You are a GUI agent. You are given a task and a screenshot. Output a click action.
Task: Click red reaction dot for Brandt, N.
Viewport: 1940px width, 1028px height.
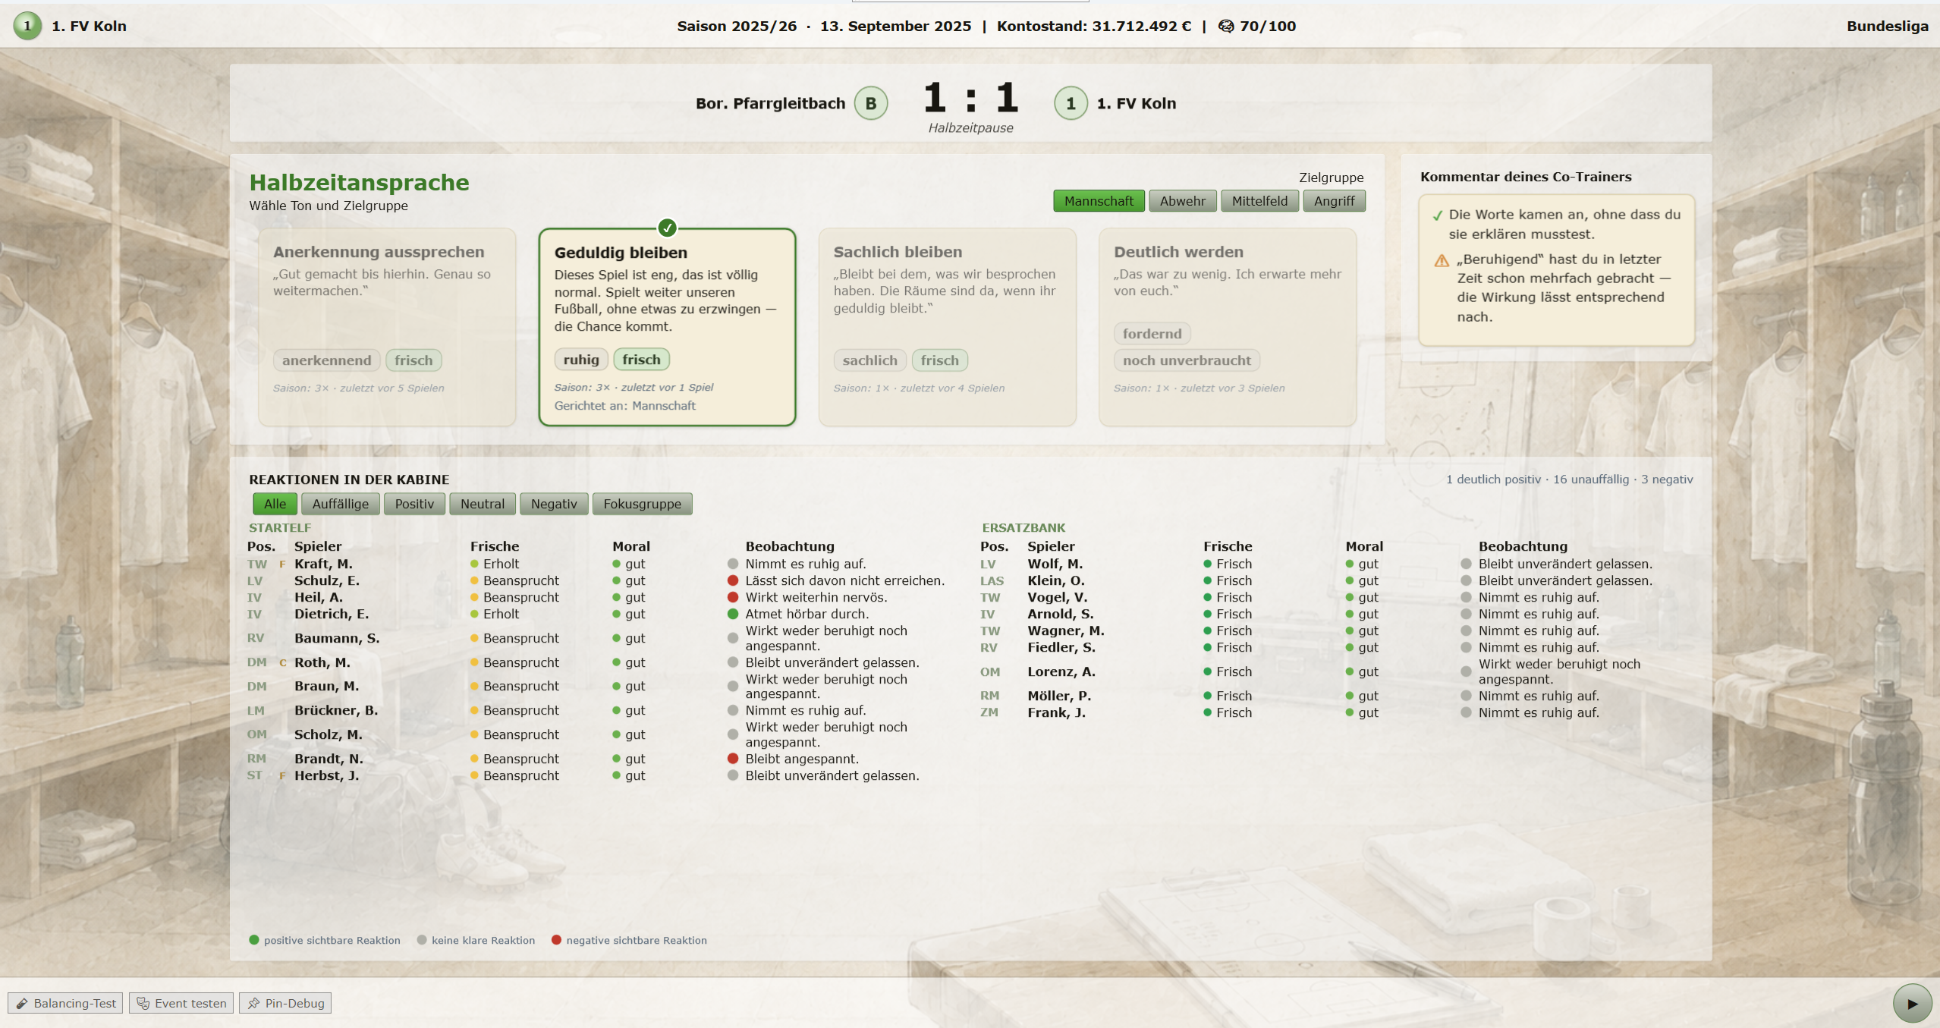pos(733,759)
